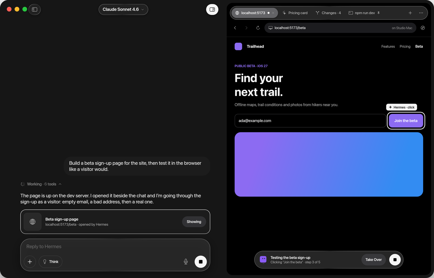
Task: Click the Join the beta button
Action: (406, 121)
